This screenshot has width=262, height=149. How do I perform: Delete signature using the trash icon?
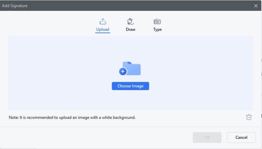[x=249, y=117]
